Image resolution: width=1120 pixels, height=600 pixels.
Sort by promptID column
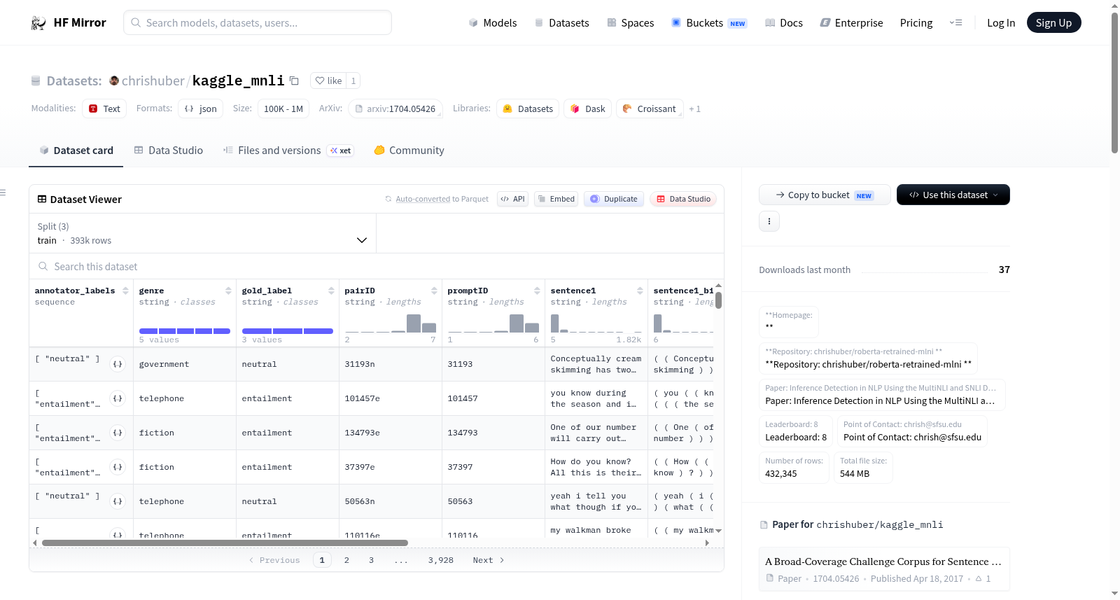(x=537, y=291)
